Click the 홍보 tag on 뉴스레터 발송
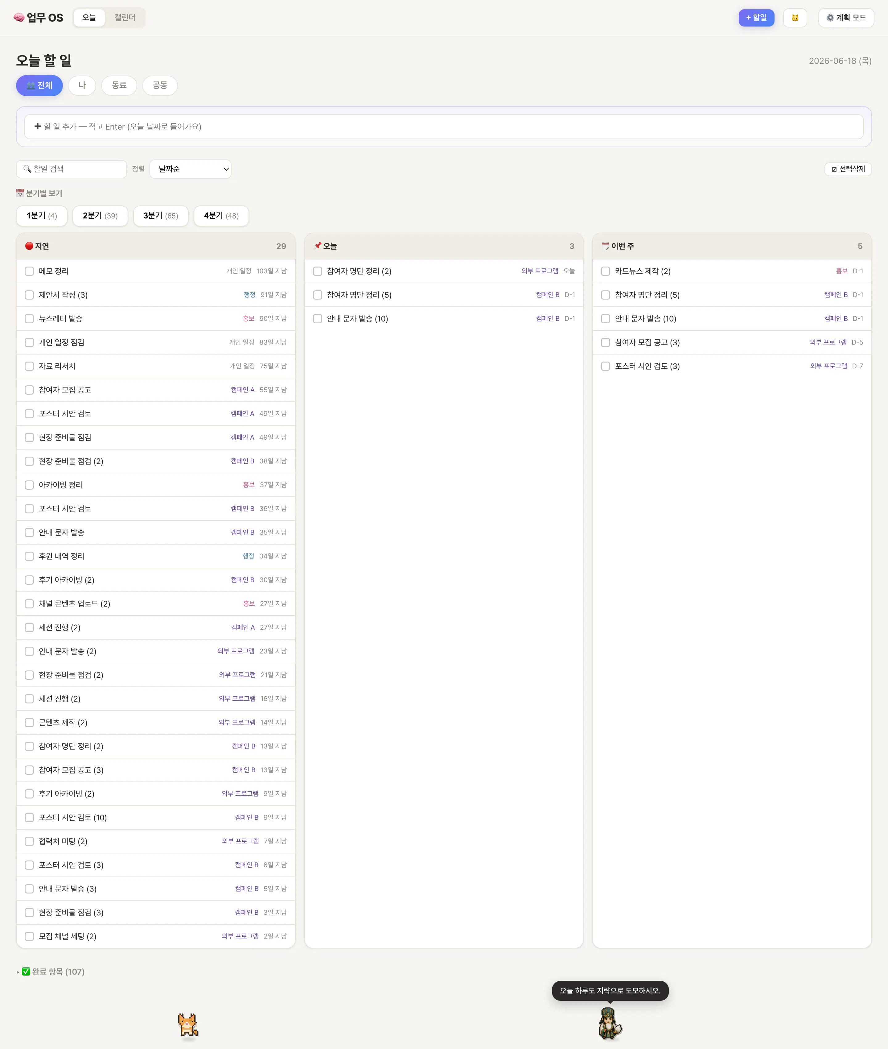The width and height of the screenshot is (888, 1049). [249, 318]
